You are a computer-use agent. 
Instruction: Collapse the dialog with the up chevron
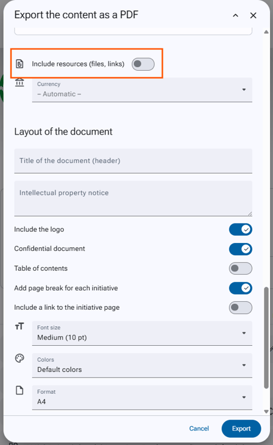point(235,15)
